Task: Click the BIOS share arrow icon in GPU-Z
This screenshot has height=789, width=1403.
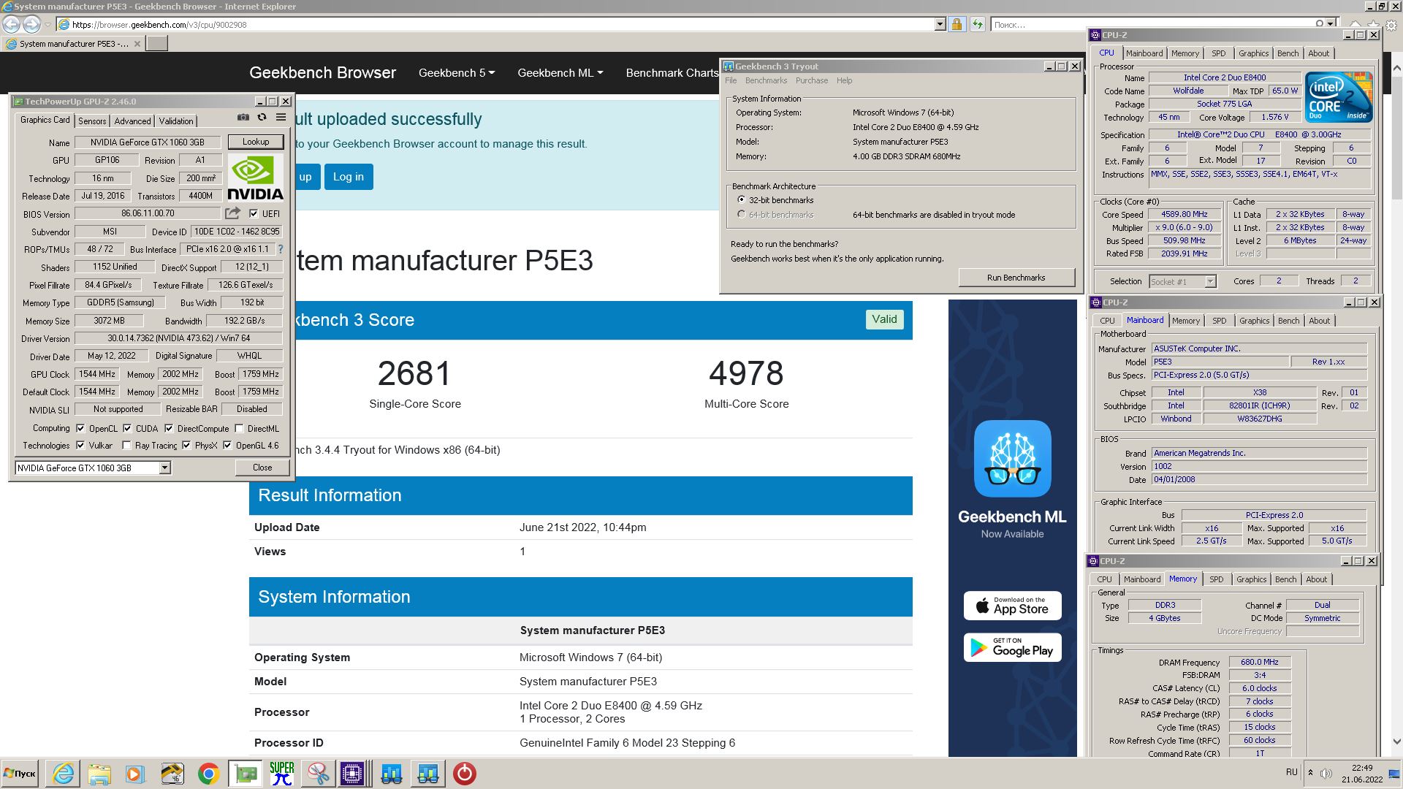Action: pos(232,213)
